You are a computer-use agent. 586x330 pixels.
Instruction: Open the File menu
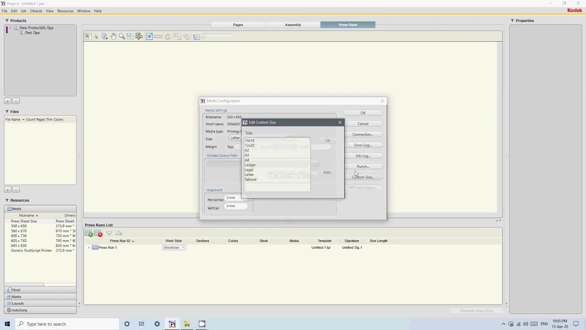(5, 11)
